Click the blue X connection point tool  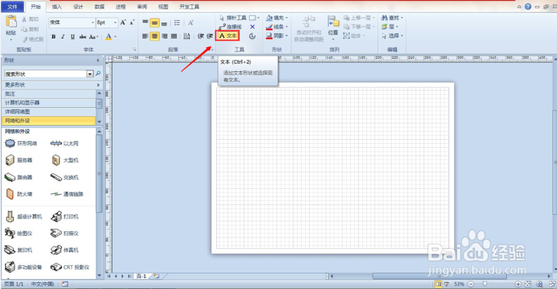pos(252,27)
